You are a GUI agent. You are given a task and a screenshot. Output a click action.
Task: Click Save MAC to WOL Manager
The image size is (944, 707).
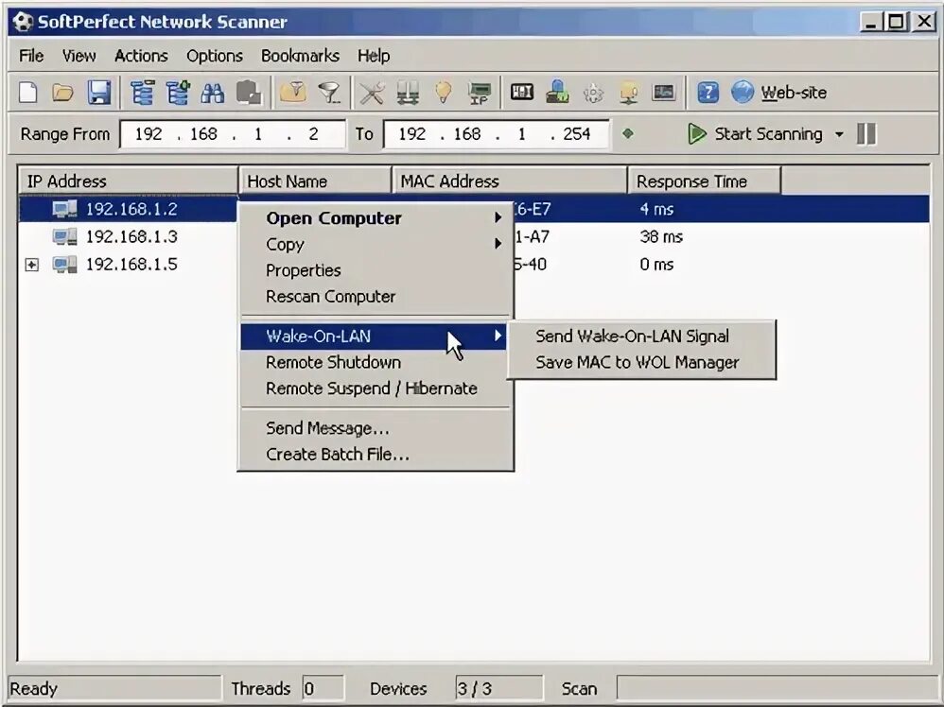coord(641,362)
